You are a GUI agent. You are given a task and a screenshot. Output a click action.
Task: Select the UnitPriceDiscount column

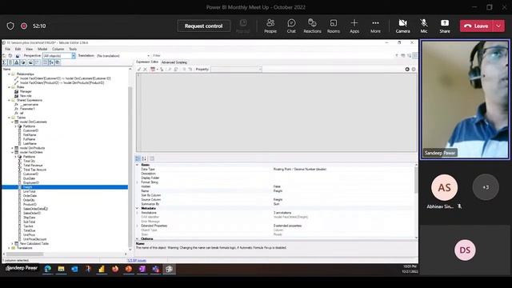pos(35,239)
